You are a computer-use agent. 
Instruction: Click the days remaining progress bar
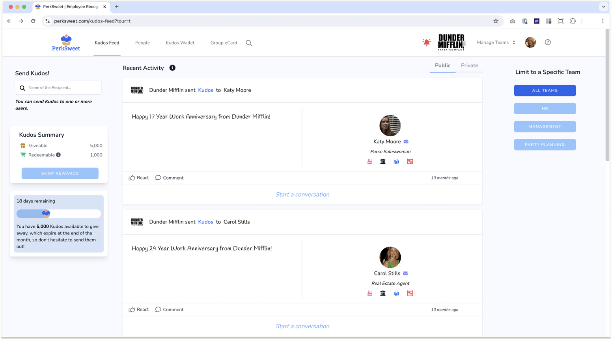coord(59,214)
